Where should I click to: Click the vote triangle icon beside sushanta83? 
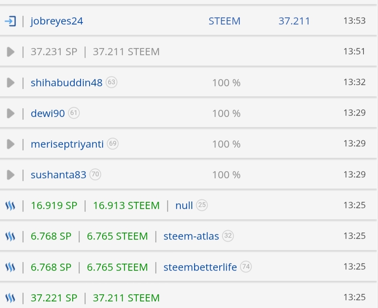11,175
